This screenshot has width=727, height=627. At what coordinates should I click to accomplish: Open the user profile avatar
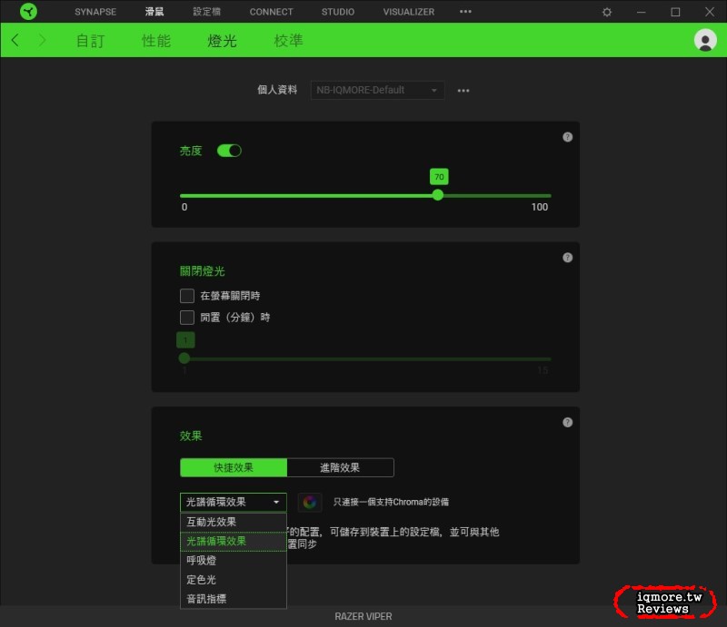(x=704, y=41)
